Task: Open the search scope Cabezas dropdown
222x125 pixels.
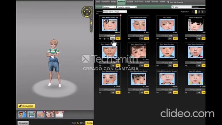Action: tap(199, 7)
